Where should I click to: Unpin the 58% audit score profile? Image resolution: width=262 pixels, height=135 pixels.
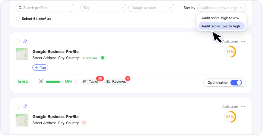coord(25,106)
